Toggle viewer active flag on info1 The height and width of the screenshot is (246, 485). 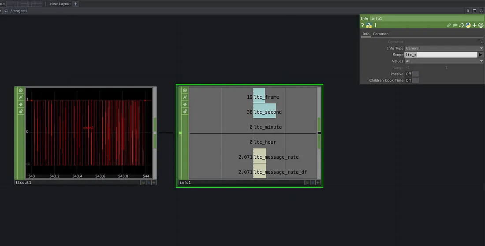pyautogui.click(x=185, y=90)
